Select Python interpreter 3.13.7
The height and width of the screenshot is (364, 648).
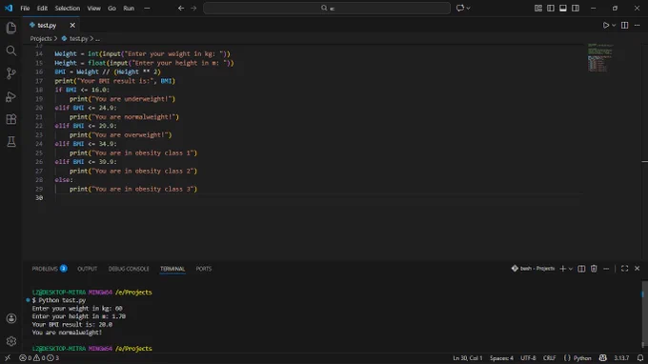pyautogui.click(x=621, y=357)
